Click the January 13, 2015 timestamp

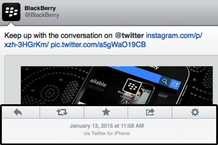107,126
